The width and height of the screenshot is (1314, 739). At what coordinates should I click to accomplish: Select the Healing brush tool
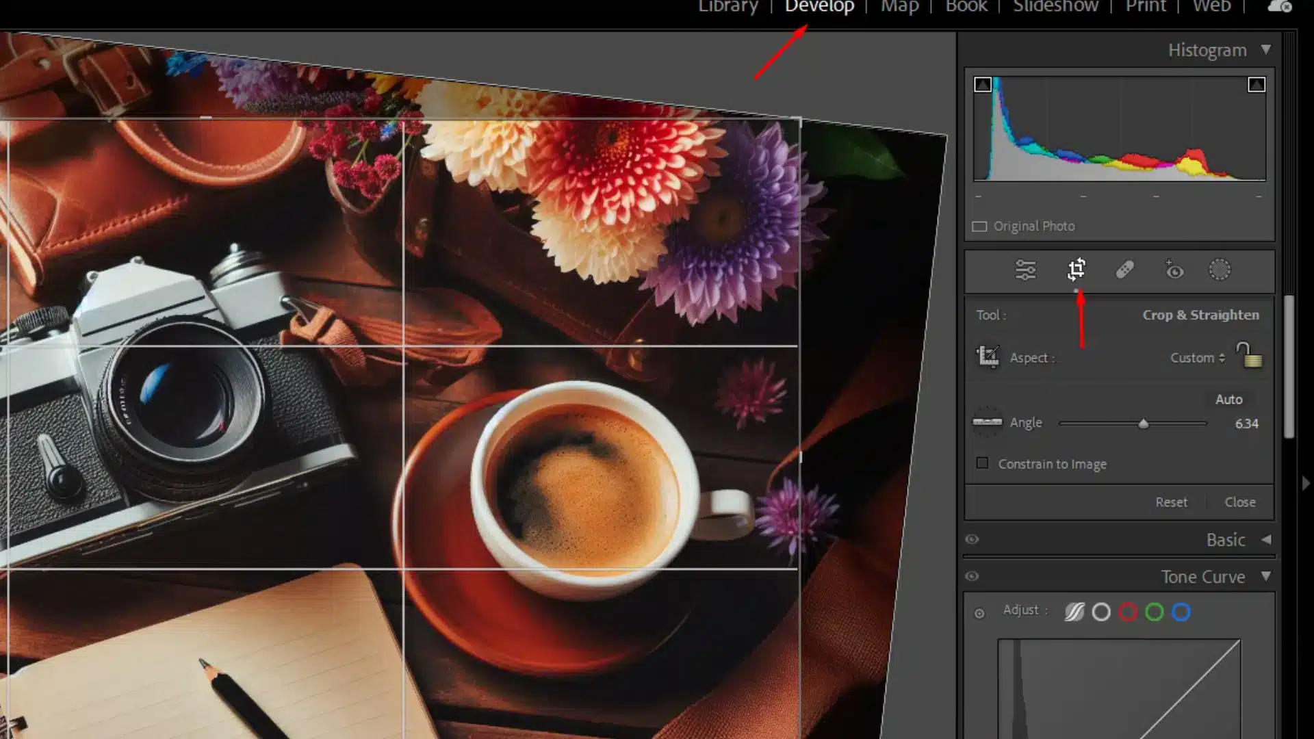1124,270
